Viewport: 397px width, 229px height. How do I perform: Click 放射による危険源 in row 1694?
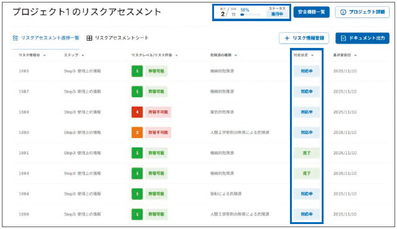(226, 194)
